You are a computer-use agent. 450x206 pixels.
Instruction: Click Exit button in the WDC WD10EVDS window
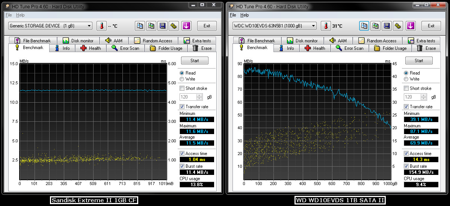pyautogui.click(x=431, y=26)
